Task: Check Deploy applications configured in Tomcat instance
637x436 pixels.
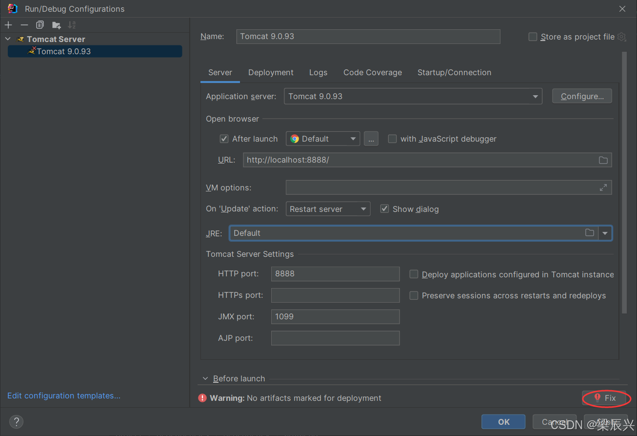Action: (x=414, y=274)
